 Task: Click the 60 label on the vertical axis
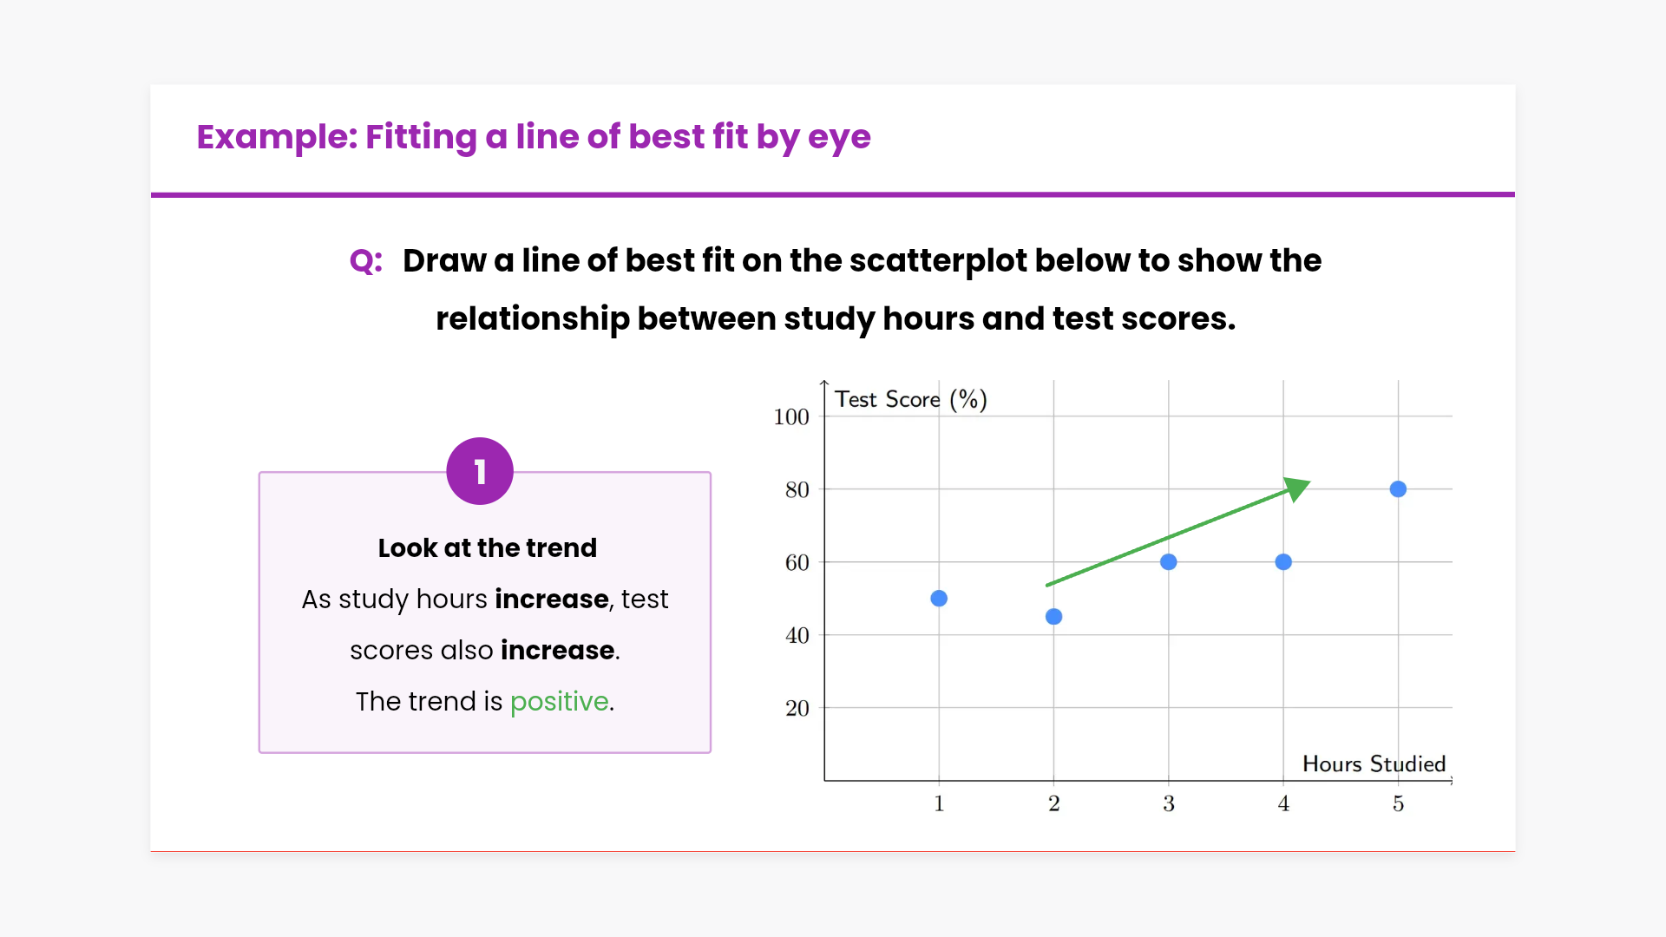(797, 563)
